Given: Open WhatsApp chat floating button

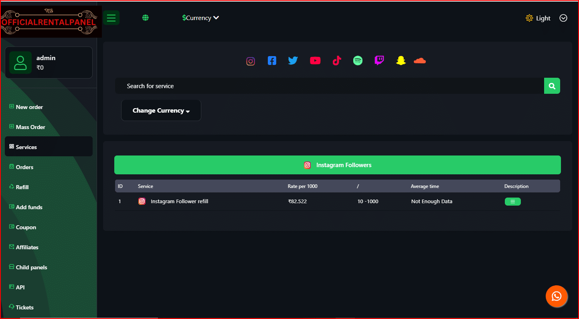Looking at the screenshot, I should click(557, 297).
